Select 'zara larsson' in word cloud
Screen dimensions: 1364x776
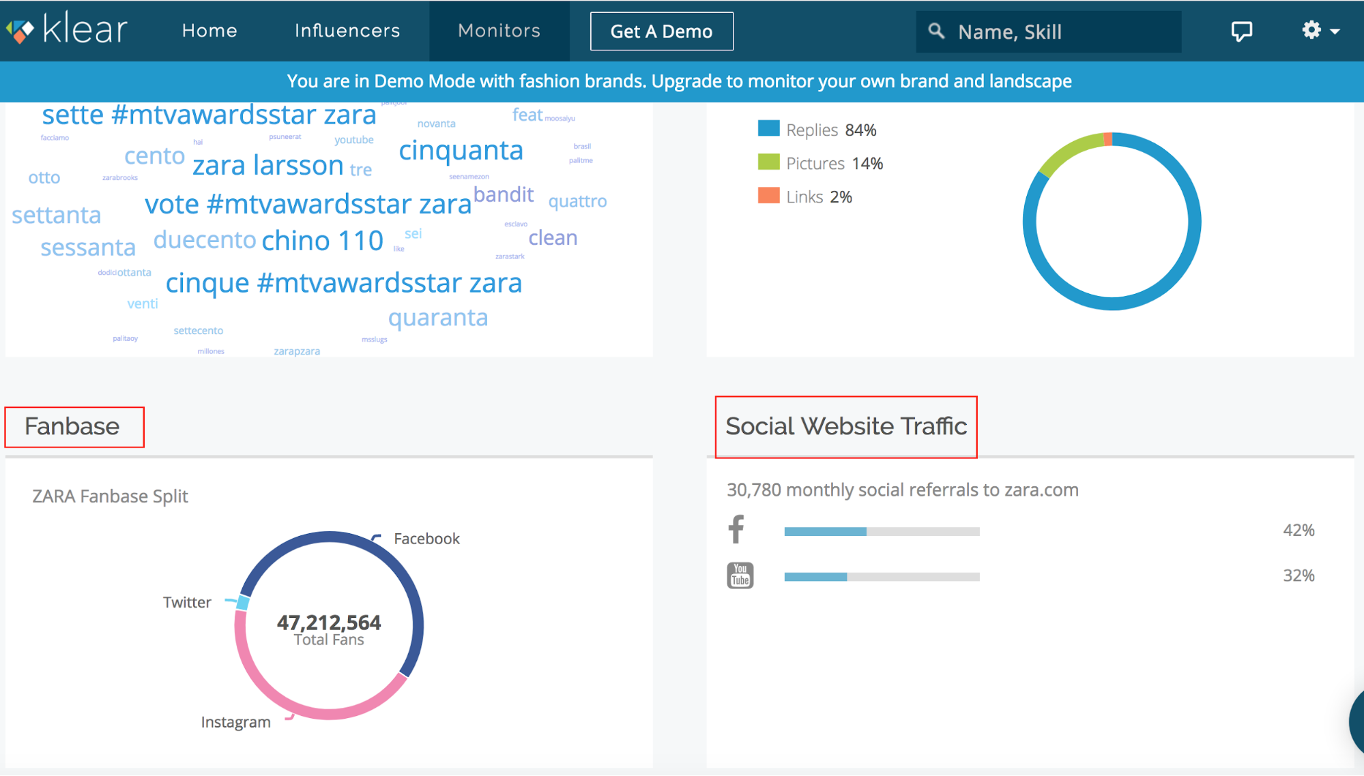click(x=268, y=166)
